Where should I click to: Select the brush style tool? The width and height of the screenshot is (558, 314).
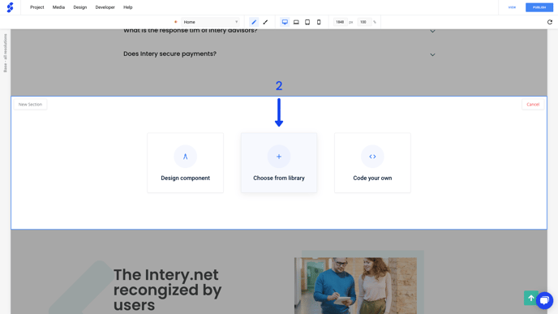(x=265, y=22)
